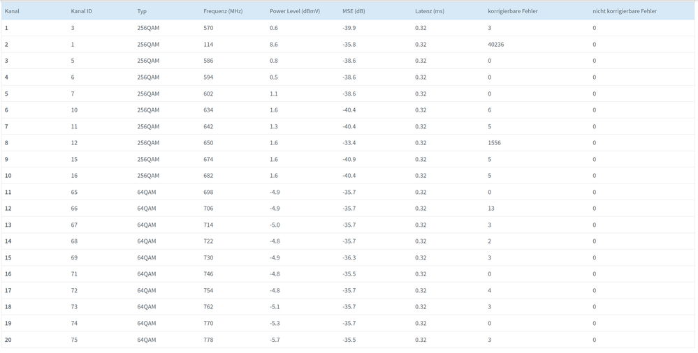
Task: Select the 1556 correctable errors value
Action: (494, 143)
